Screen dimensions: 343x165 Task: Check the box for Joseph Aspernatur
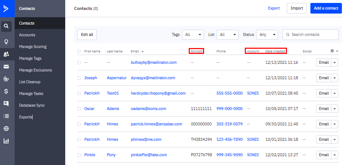point(79,78)
